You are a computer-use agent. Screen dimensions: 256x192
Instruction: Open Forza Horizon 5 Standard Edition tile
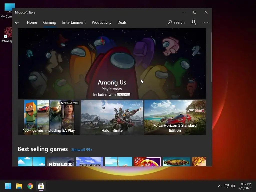click(175, 117)
